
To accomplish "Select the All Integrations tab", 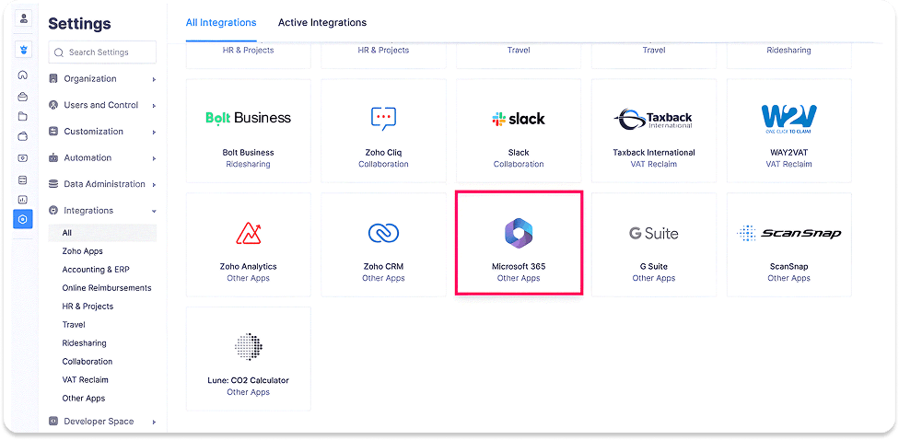I will [x=221, y=22].
